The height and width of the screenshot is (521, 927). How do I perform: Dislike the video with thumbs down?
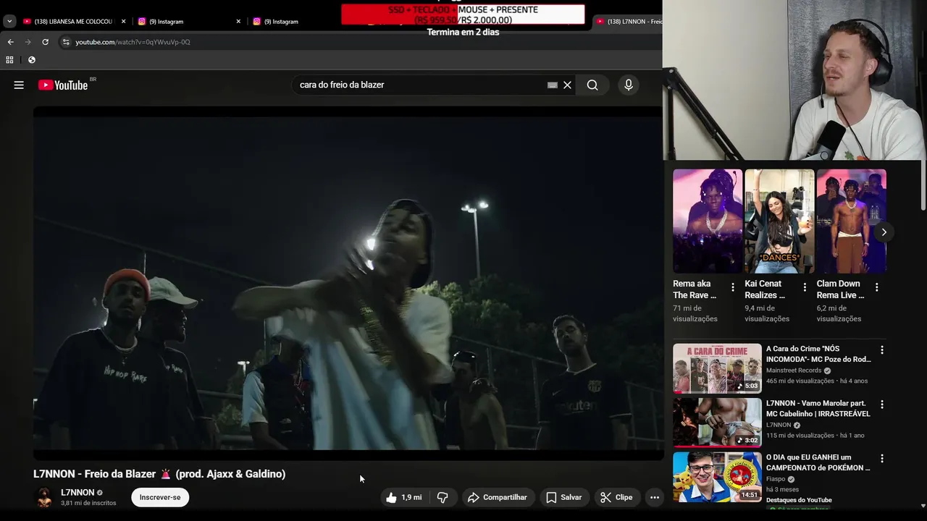(442, 497)
